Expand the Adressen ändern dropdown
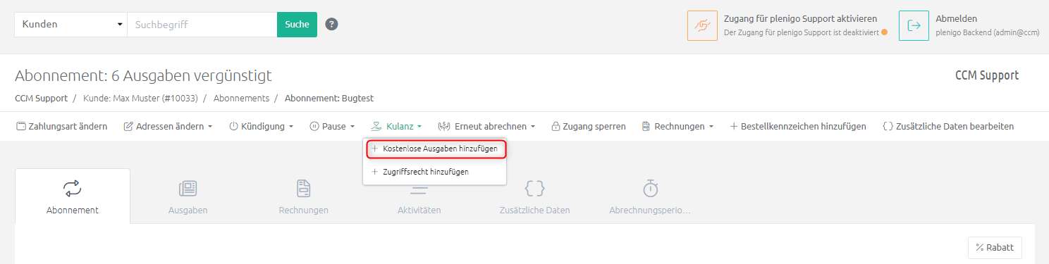This screenshot has height=264, width=1049. click(x=168, y=127)
